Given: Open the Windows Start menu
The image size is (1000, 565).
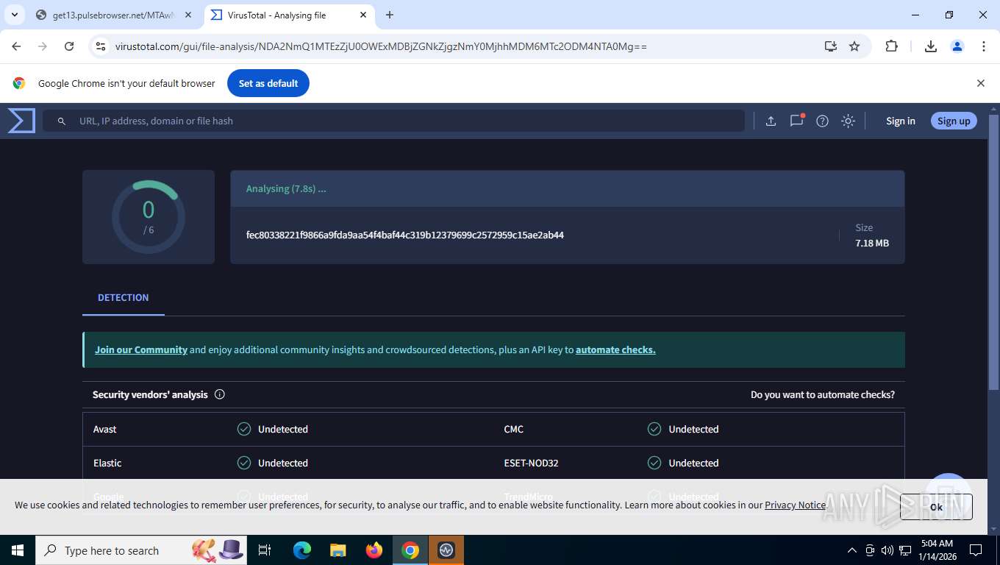Looking at the screenshot, I should pos(17,550).
